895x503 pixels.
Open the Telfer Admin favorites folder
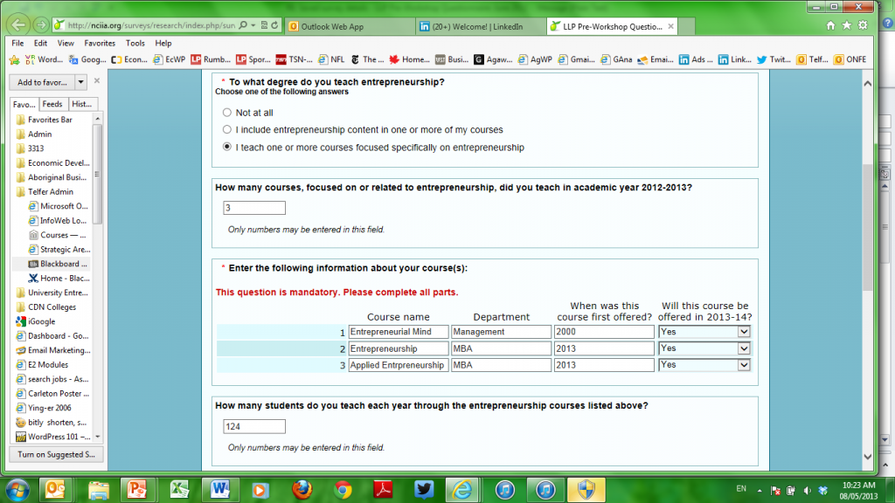click(50, 191)
